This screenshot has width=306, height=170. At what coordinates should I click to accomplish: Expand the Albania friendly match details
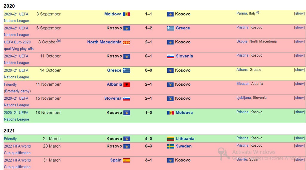[x=299, y=84]
